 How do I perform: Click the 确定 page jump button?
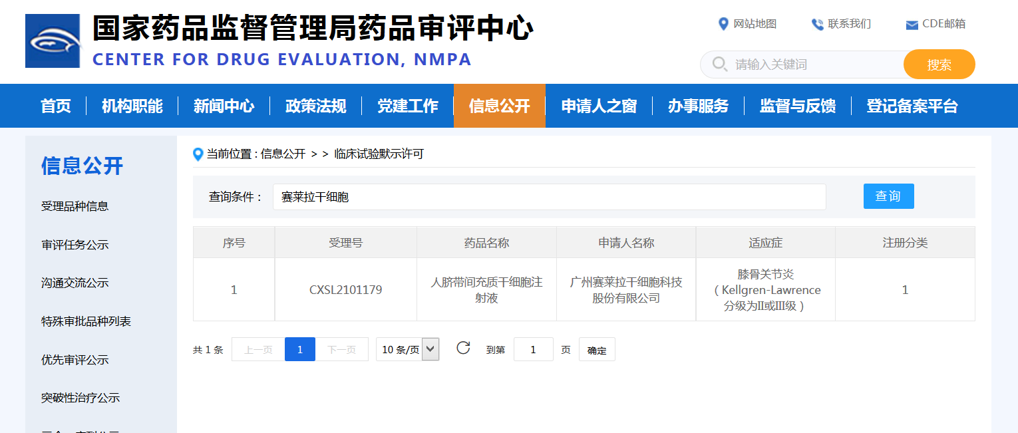point(597,350)
